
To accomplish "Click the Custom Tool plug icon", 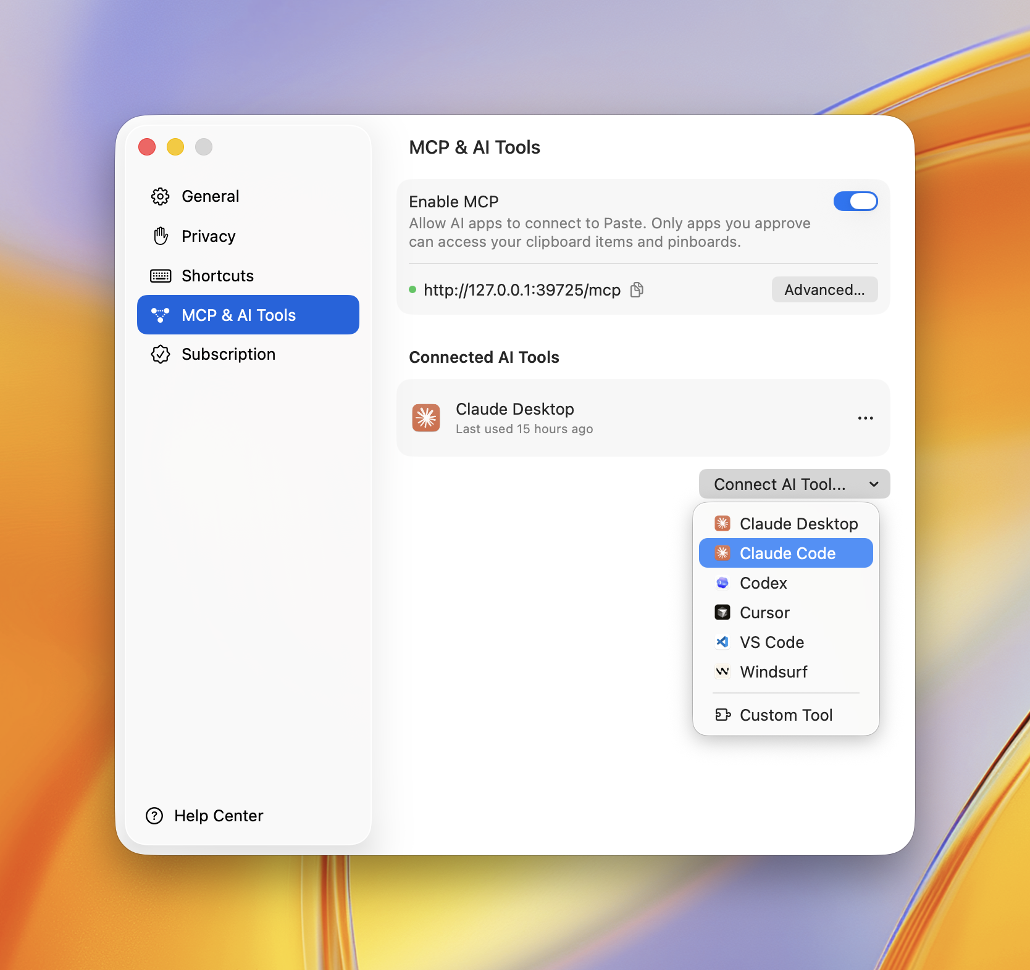I will [722, 715].
